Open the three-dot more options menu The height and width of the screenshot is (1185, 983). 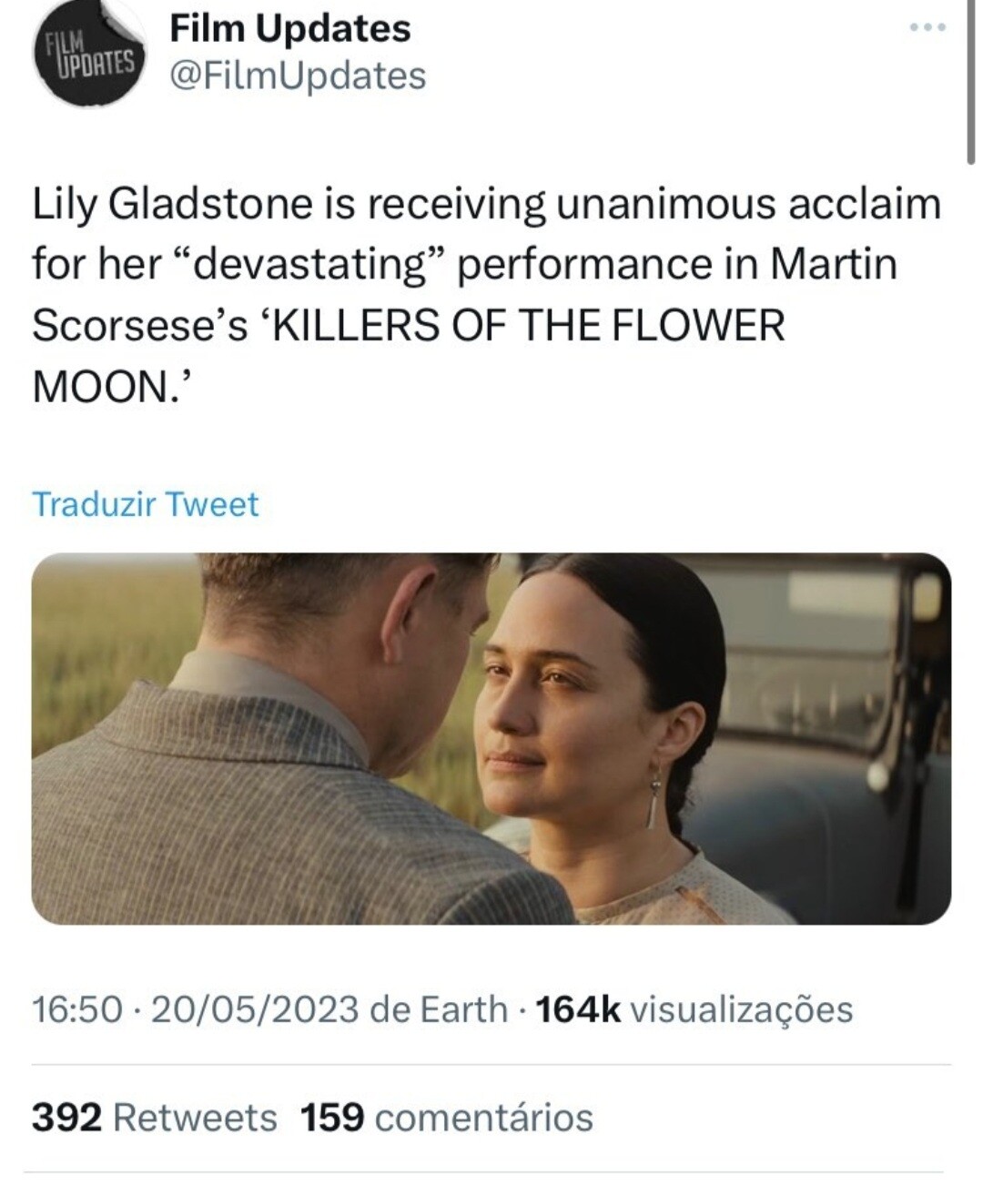927,28
